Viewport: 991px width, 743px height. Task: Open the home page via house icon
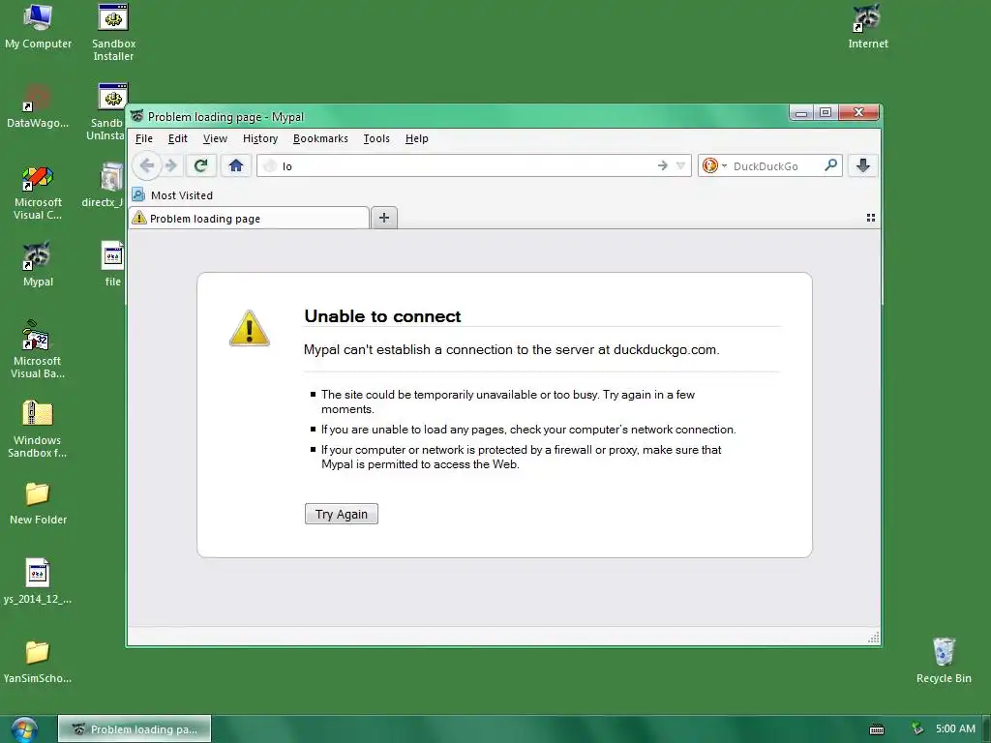click(x=236, y=165)
